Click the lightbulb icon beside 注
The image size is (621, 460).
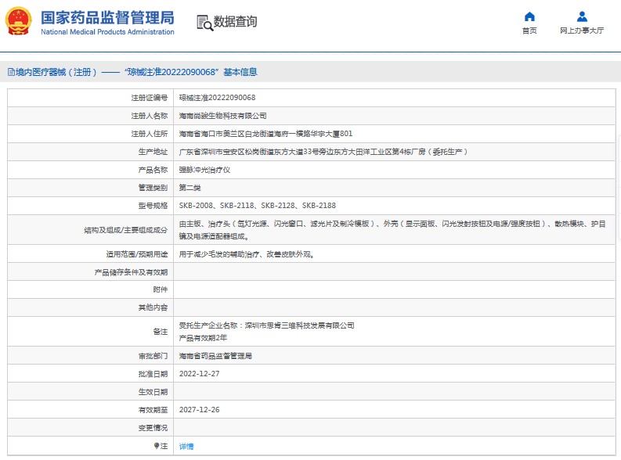[157, 446]
